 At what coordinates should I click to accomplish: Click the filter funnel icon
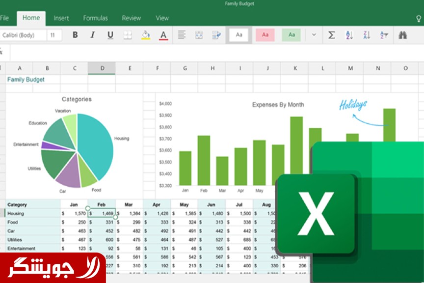click(384, 35)
